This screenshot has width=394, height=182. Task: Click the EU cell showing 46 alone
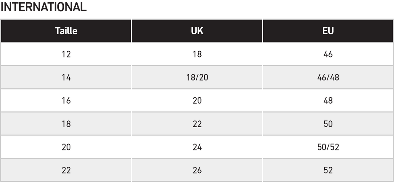(328, 54)
